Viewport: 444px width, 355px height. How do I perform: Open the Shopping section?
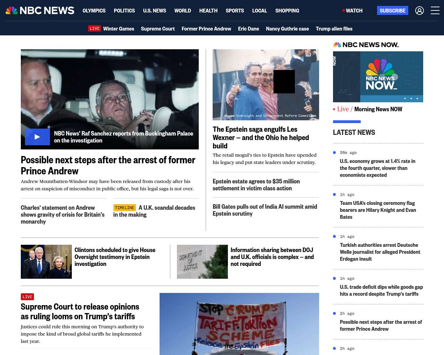(287, 11)
